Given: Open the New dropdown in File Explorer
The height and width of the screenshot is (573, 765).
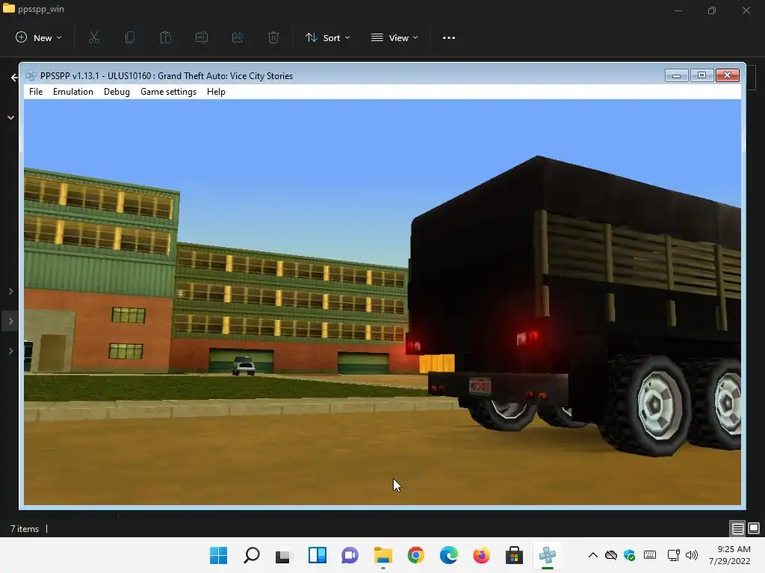Looking at the screenshot, I should pyautogui.click(x=39, y=37).
